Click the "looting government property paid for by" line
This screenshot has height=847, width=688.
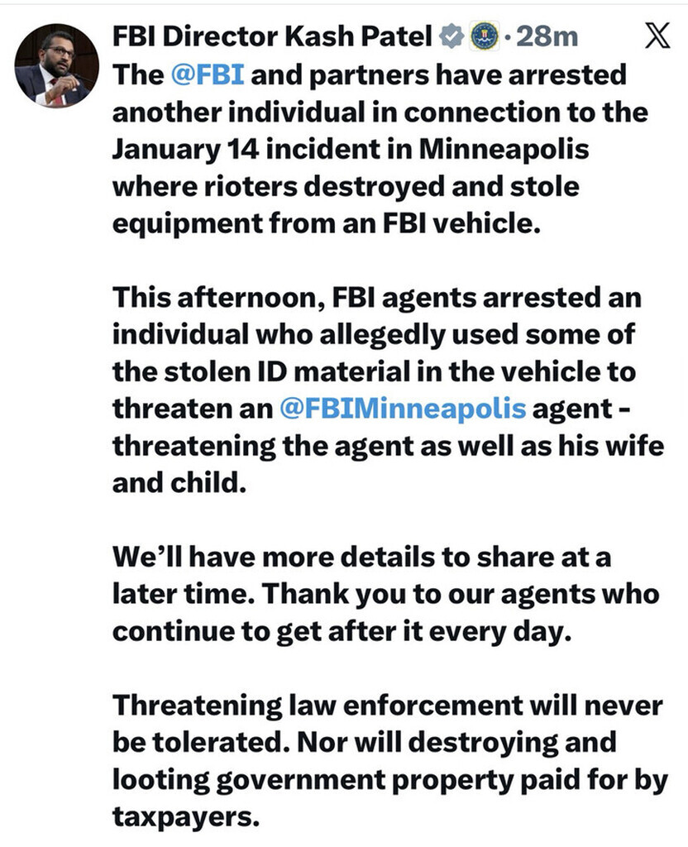[389, 780]
